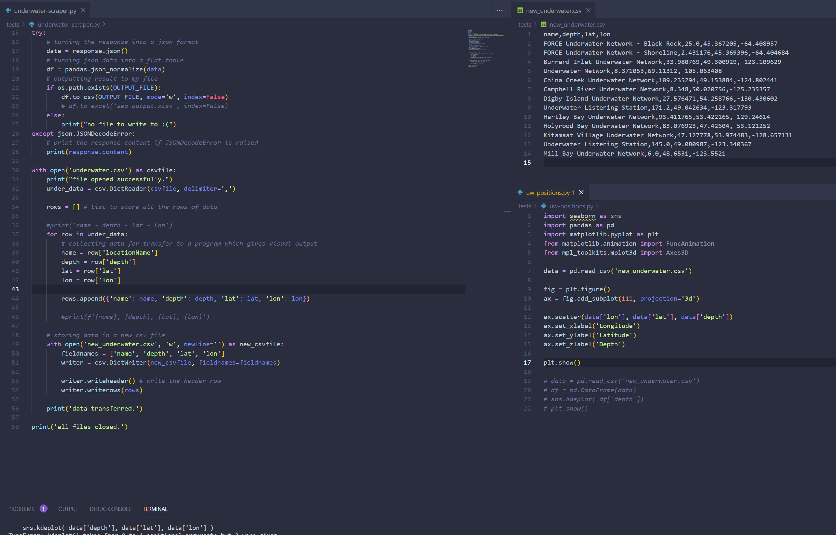Select the TERMINAL panel tab

click(x=155, y=509)
